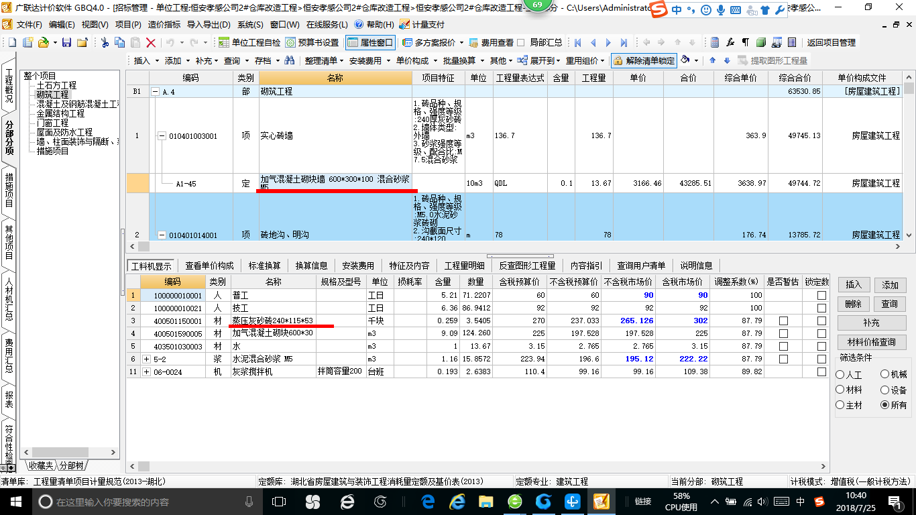
Task: Check 是否暂估 box for 蒸压灰砂砖 row
Action: (783, 321)
